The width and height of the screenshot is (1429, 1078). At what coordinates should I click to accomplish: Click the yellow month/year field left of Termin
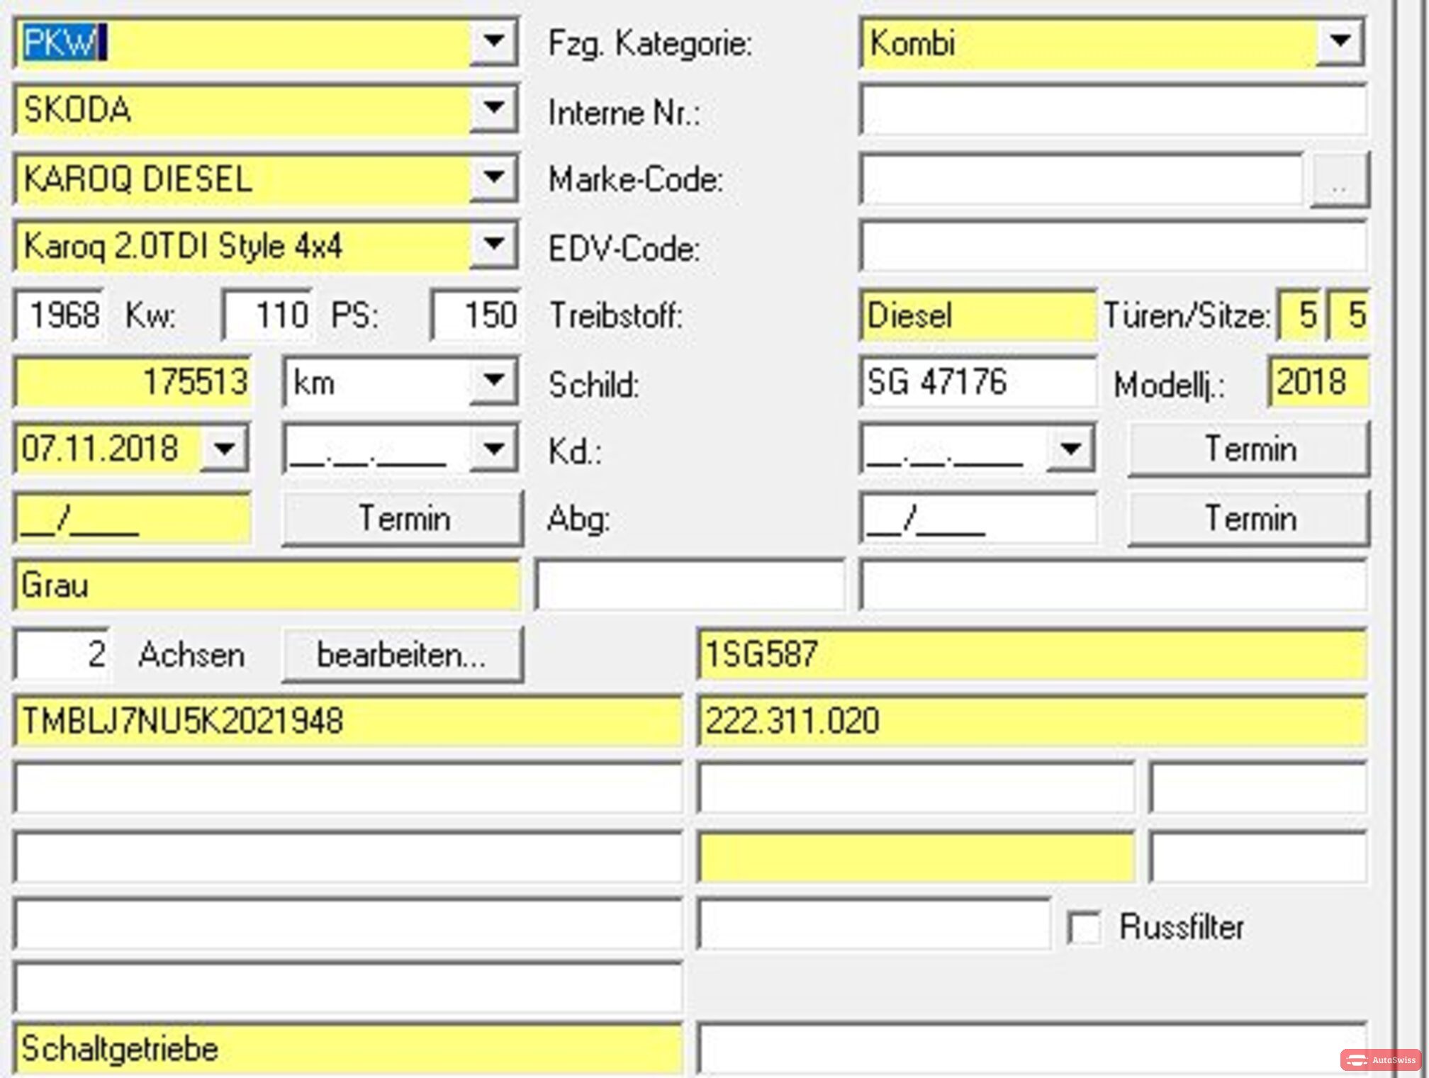click(133, 518)
